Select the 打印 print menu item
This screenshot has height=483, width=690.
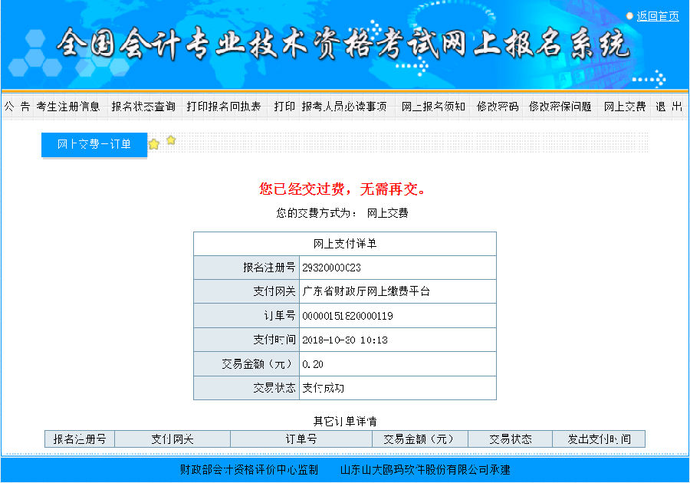click(284, 107)
